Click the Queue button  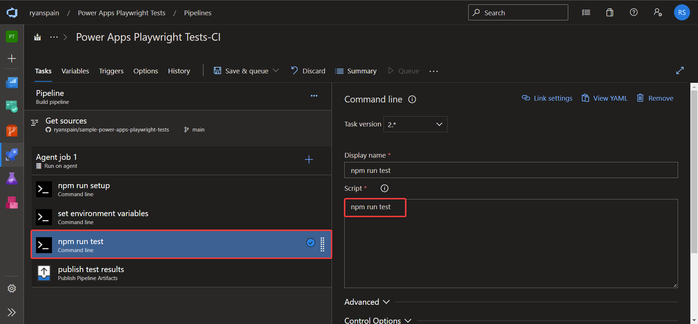[x=404, y=71]
